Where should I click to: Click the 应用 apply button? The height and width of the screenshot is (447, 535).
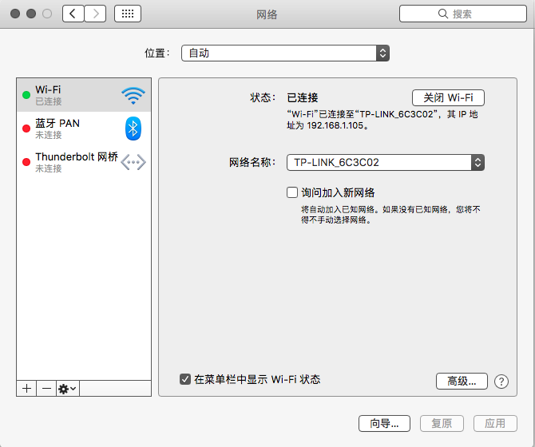495,424
